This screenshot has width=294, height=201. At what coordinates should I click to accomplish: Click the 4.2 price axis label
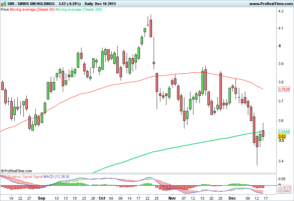click(x=281, y=11)
